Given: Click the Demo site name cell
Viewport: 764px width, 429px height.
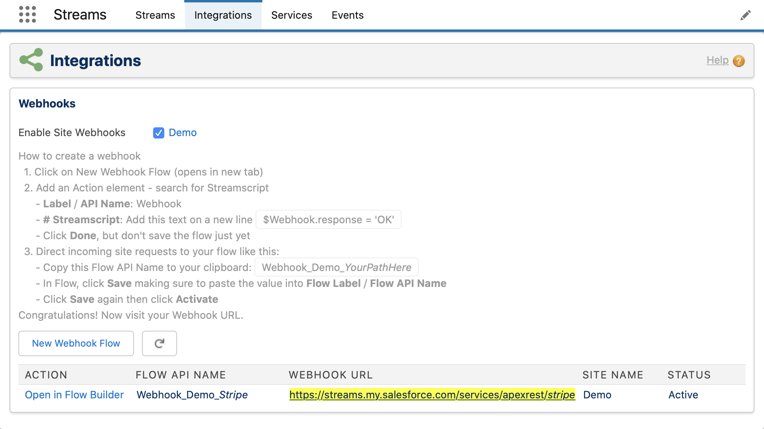Looking at the screenshot, I should (x=597, y=395).
